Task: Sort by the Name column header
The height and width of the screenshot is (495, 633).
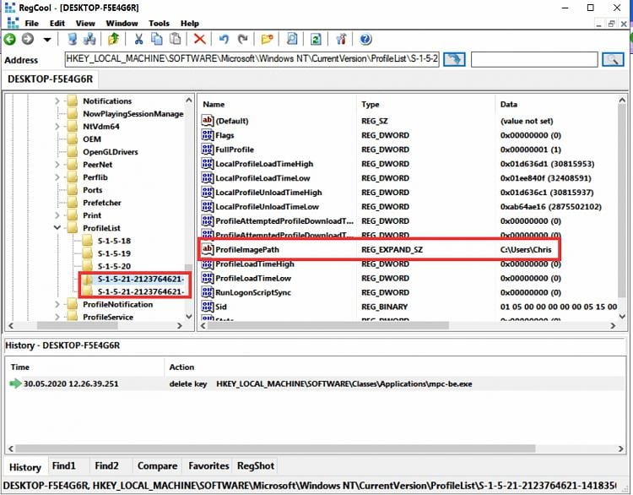Action: [x=278, y=104]
